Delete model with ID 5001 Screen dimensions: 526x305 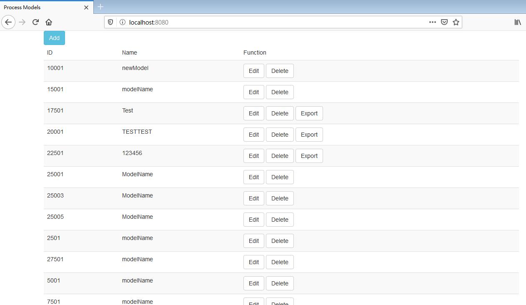click(x=280, y=283)
